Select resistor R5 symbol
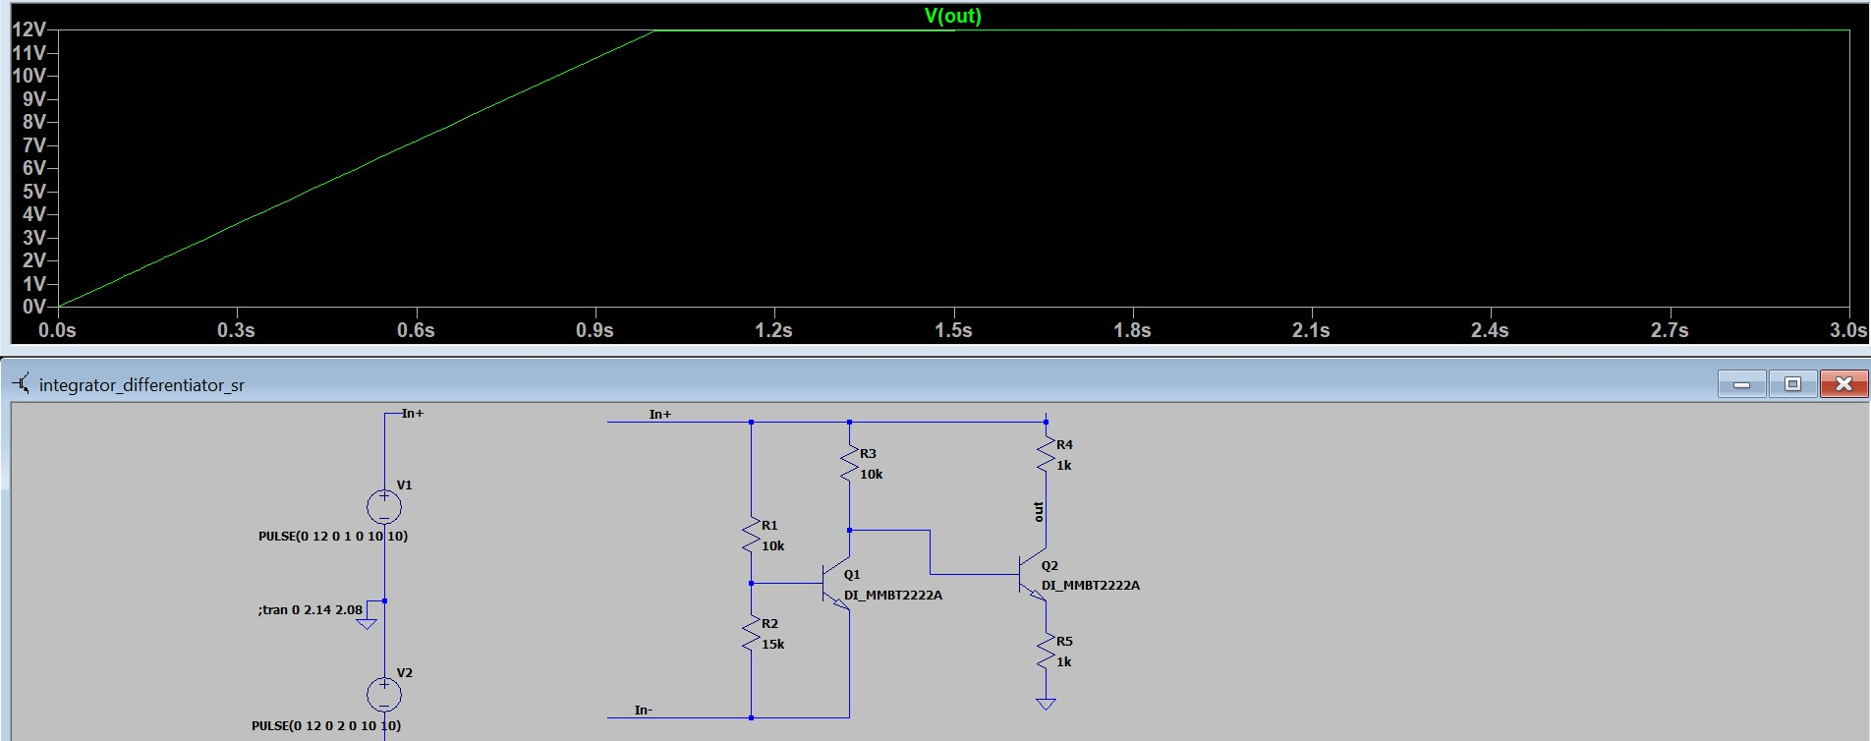The image size is (1871, 741). pyautogui.click(x=1046, y=652)
